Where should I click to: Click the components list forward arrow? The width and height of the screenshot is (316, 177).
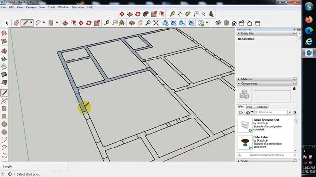coord(295,155)
